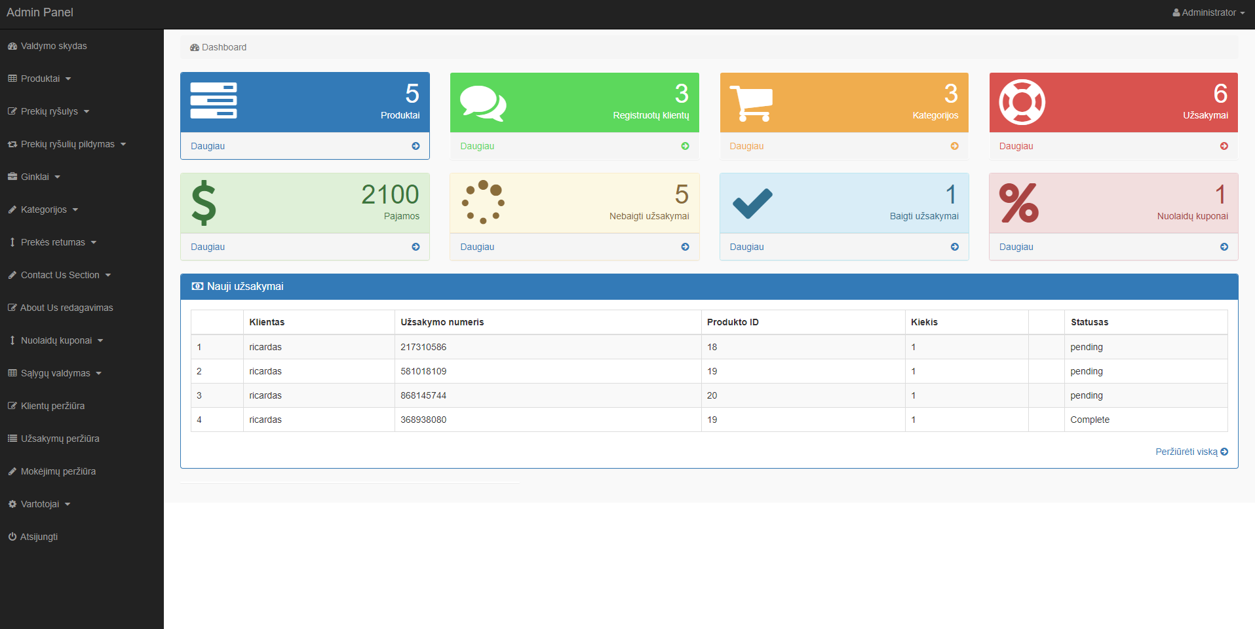Click the chat bubbles icon on Registruotų klientų card
The height and width of the screenshot is (629, 1255).
pos(483,103)
